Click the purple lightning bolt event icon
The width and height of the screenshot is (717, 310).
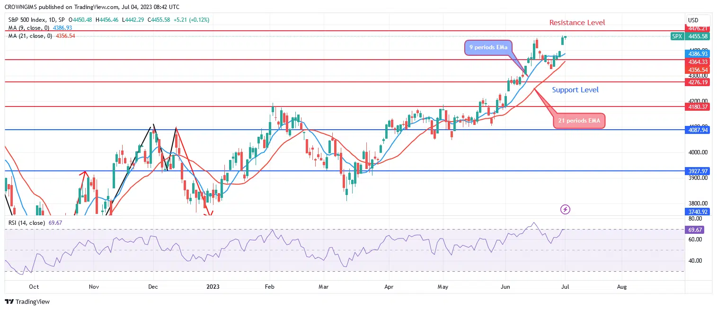coord(565,209)
